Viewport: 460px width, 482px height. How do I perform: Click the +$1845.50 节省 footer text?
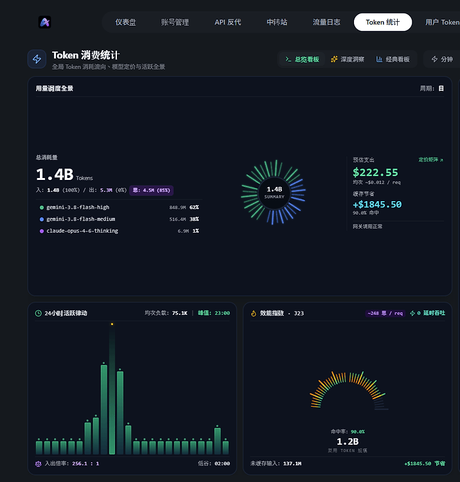425,463
